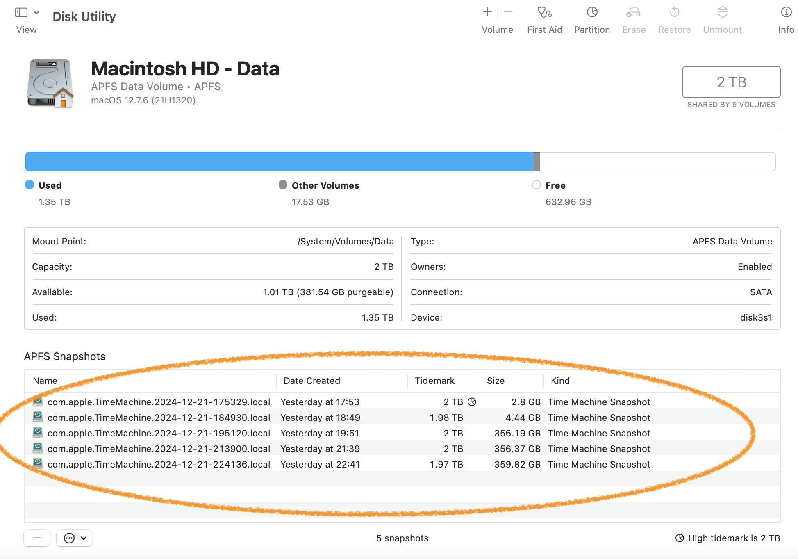Image resolution: width=798 pixels, height=559 pixels.
Task: Select the 2024-12-21-224136 snapshot row
Action: (159, 464)
